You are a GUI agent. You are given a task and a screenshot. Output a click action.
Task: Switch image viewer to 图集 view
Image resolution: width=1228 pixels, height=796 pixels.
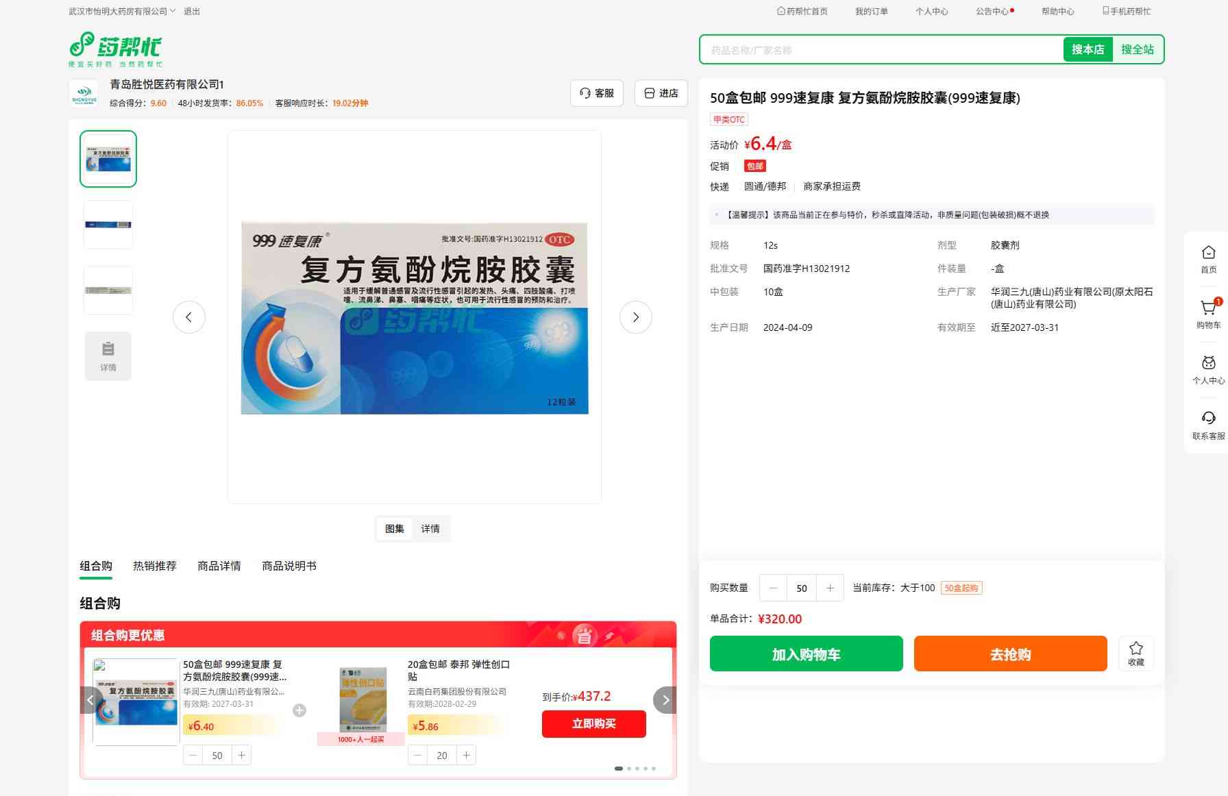(394, 529)
